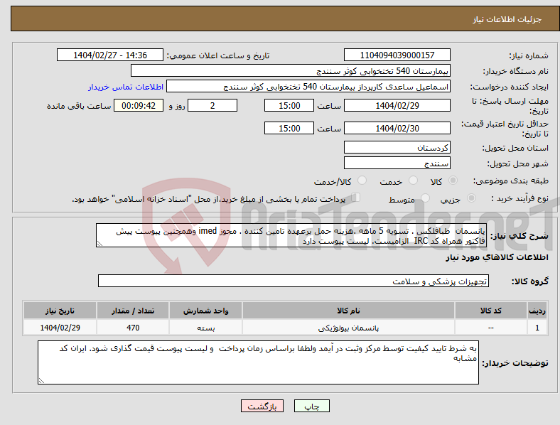Click the label استان محل تحویل
The image size is (560, 425).
[x=515, y=149]
